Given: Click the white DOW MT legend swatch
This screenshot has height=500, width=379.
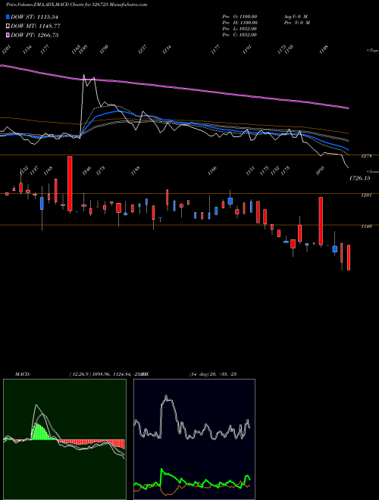Looking at the screenshot, I should point(8,27).
